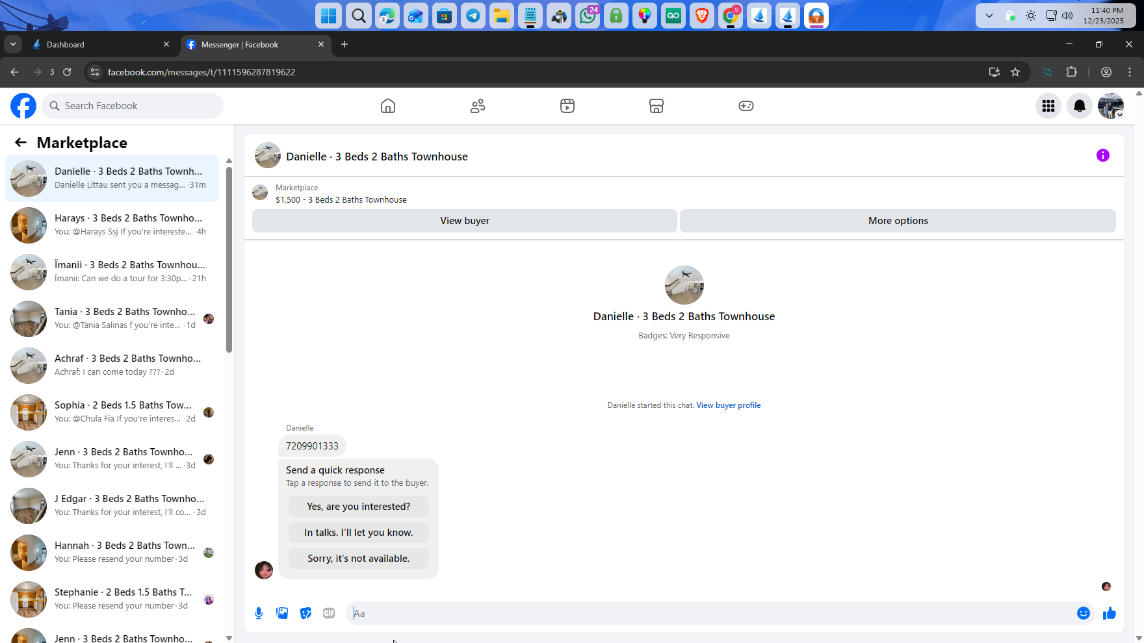Open emoji picker in message box

click(x=1084, y=613)
